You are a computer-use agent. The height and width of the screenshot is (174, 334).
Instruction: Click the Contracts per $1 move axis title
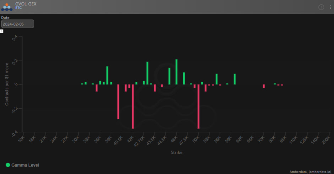pyautogui.click(x=7, y=83)
